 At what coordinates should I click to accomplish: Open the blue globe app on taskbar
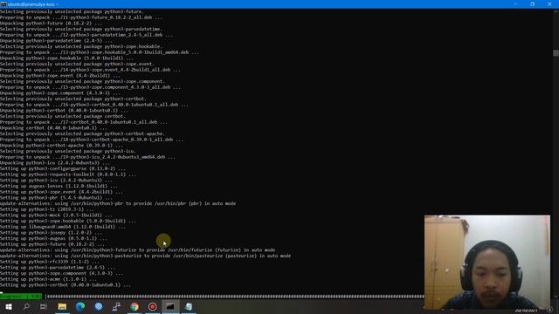(99, 306)
